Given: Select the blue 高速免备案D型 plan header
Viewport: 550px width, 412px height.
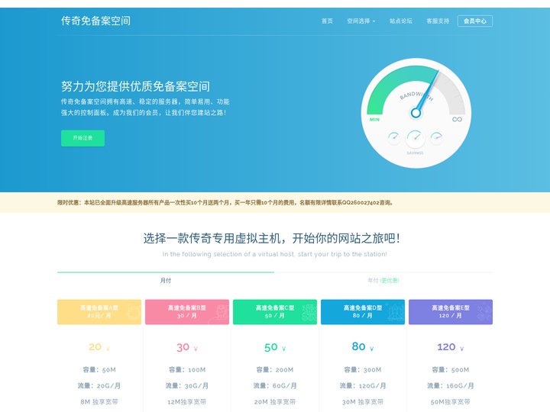Looking at the screenshot, I should (x=363, y=312).
